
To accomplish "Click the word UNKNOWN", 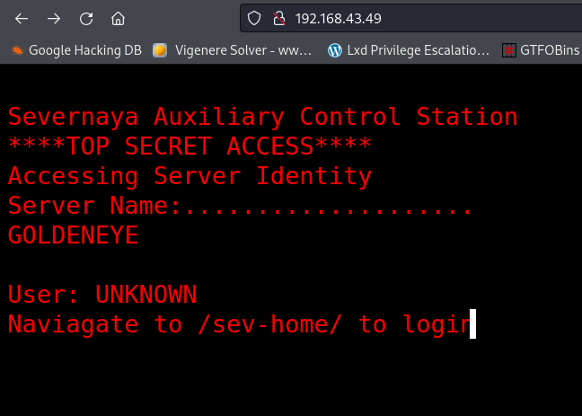I will pos(145,295).
